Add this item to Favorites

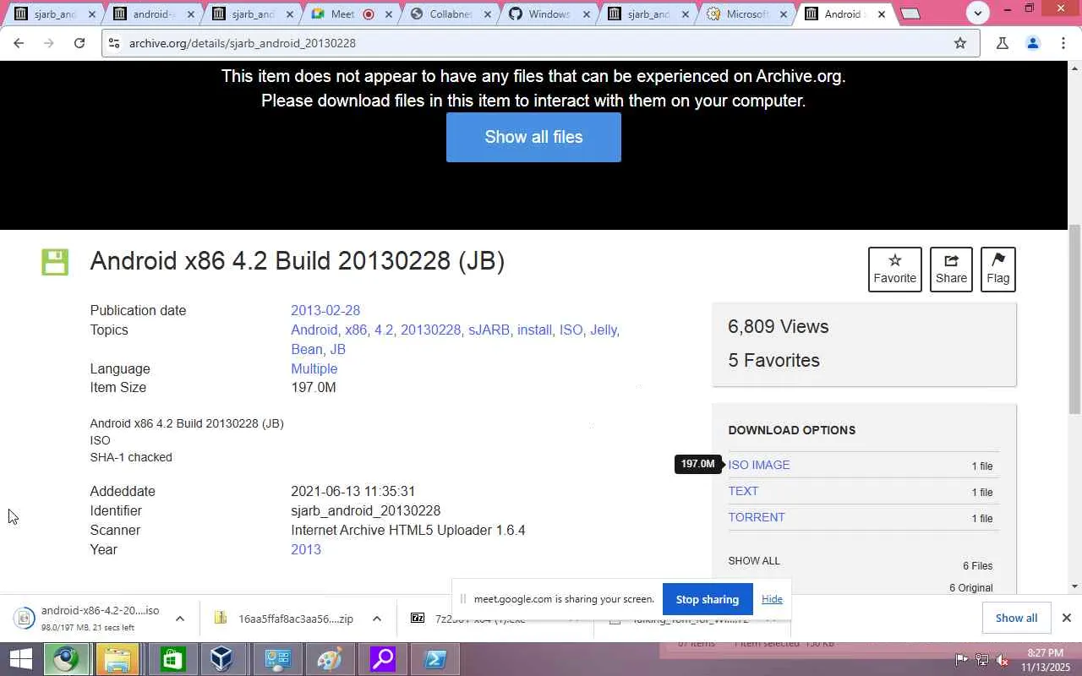(x=894, y=270)
